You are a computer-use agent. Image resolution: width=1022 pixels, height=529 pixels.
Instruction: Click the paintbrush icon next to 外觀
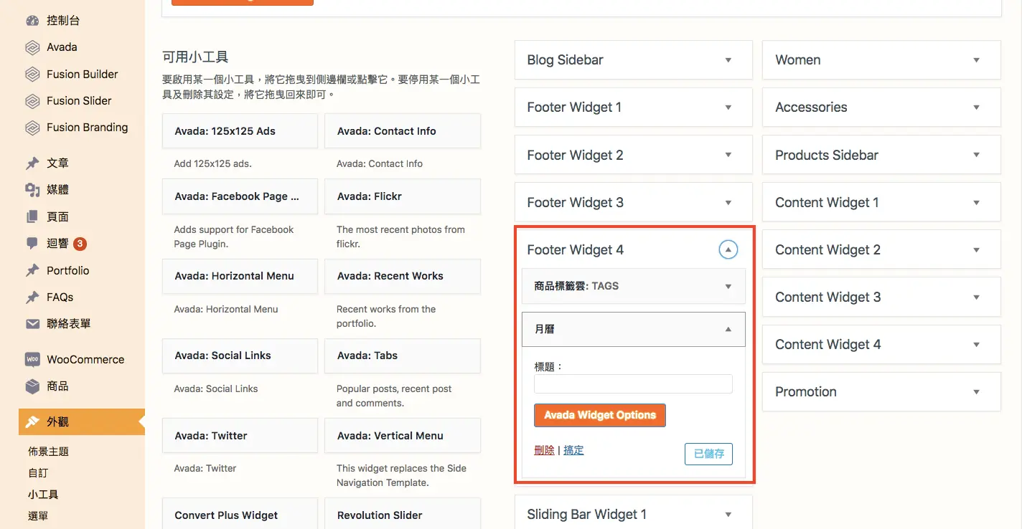click(32, 422)
